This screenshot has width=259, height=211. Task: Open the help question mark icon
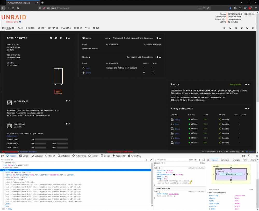241,28
